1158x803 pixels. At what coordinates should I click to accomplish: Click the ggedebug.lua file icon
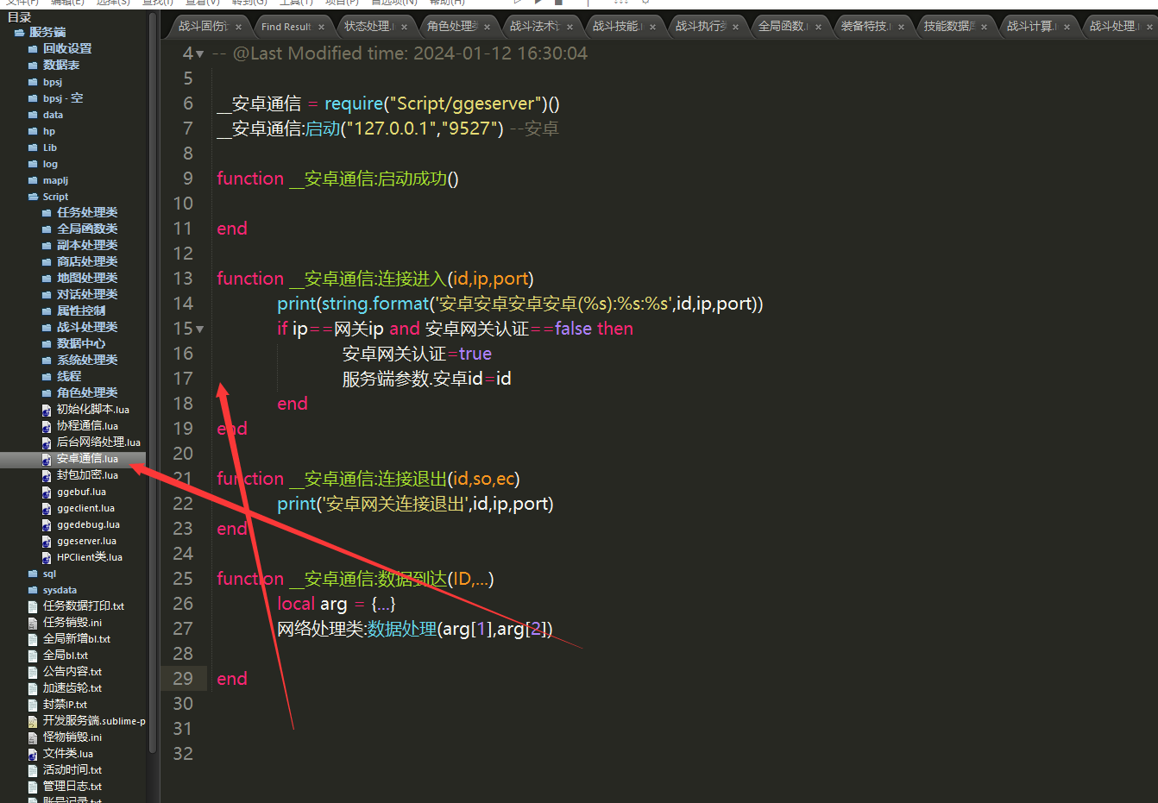47,525
